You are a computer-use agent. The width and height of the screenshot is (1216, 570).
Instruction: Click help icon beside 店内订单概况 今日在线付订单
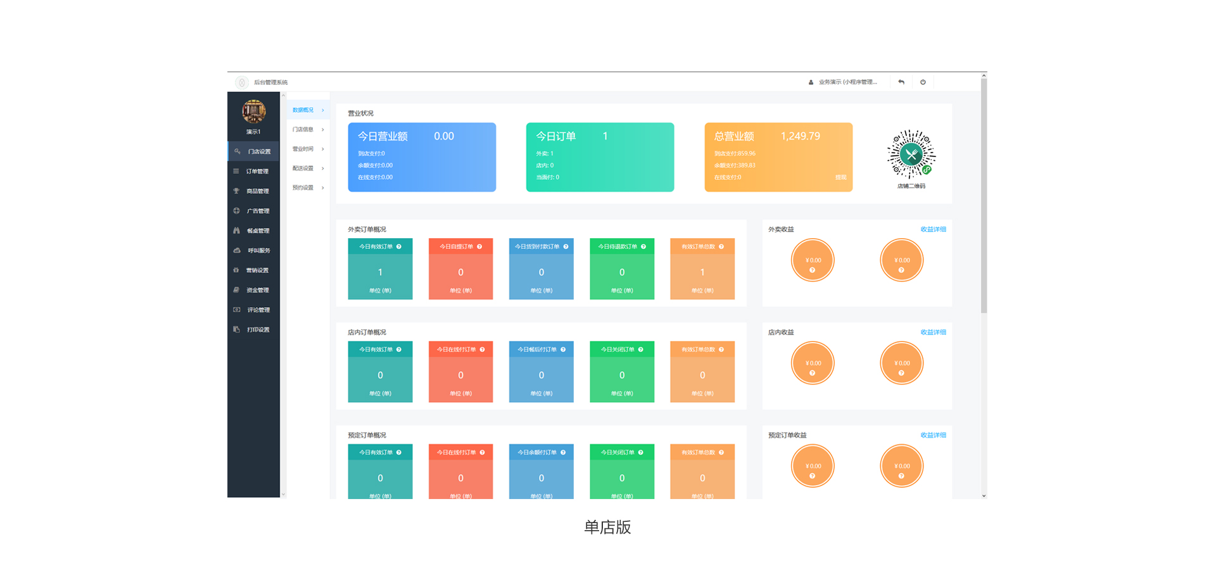click(482, 350)
